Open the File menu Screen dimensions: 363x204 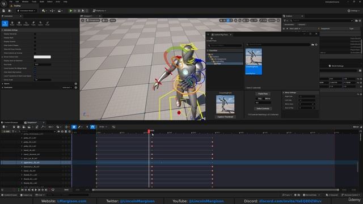pyautogui.click(x=11, y=2)
